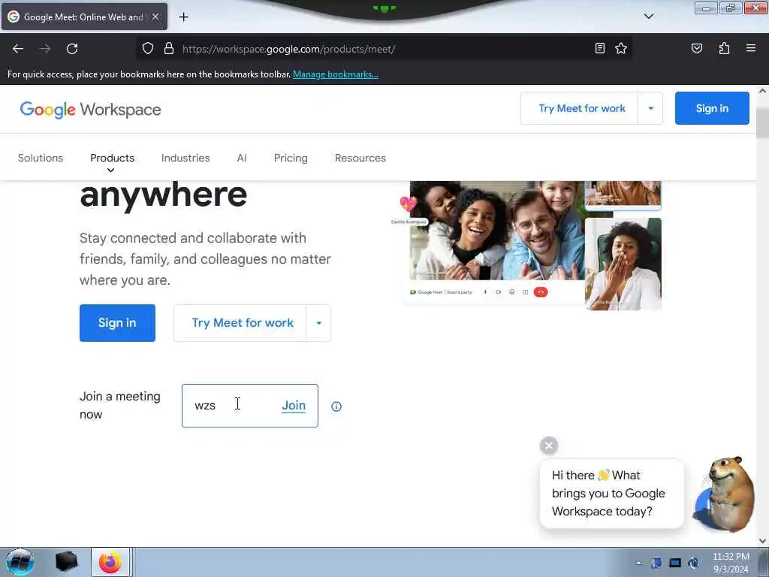Show meeting code info icon
The height and width of the screenshot is (577, 769).
[x=336, y=406]
